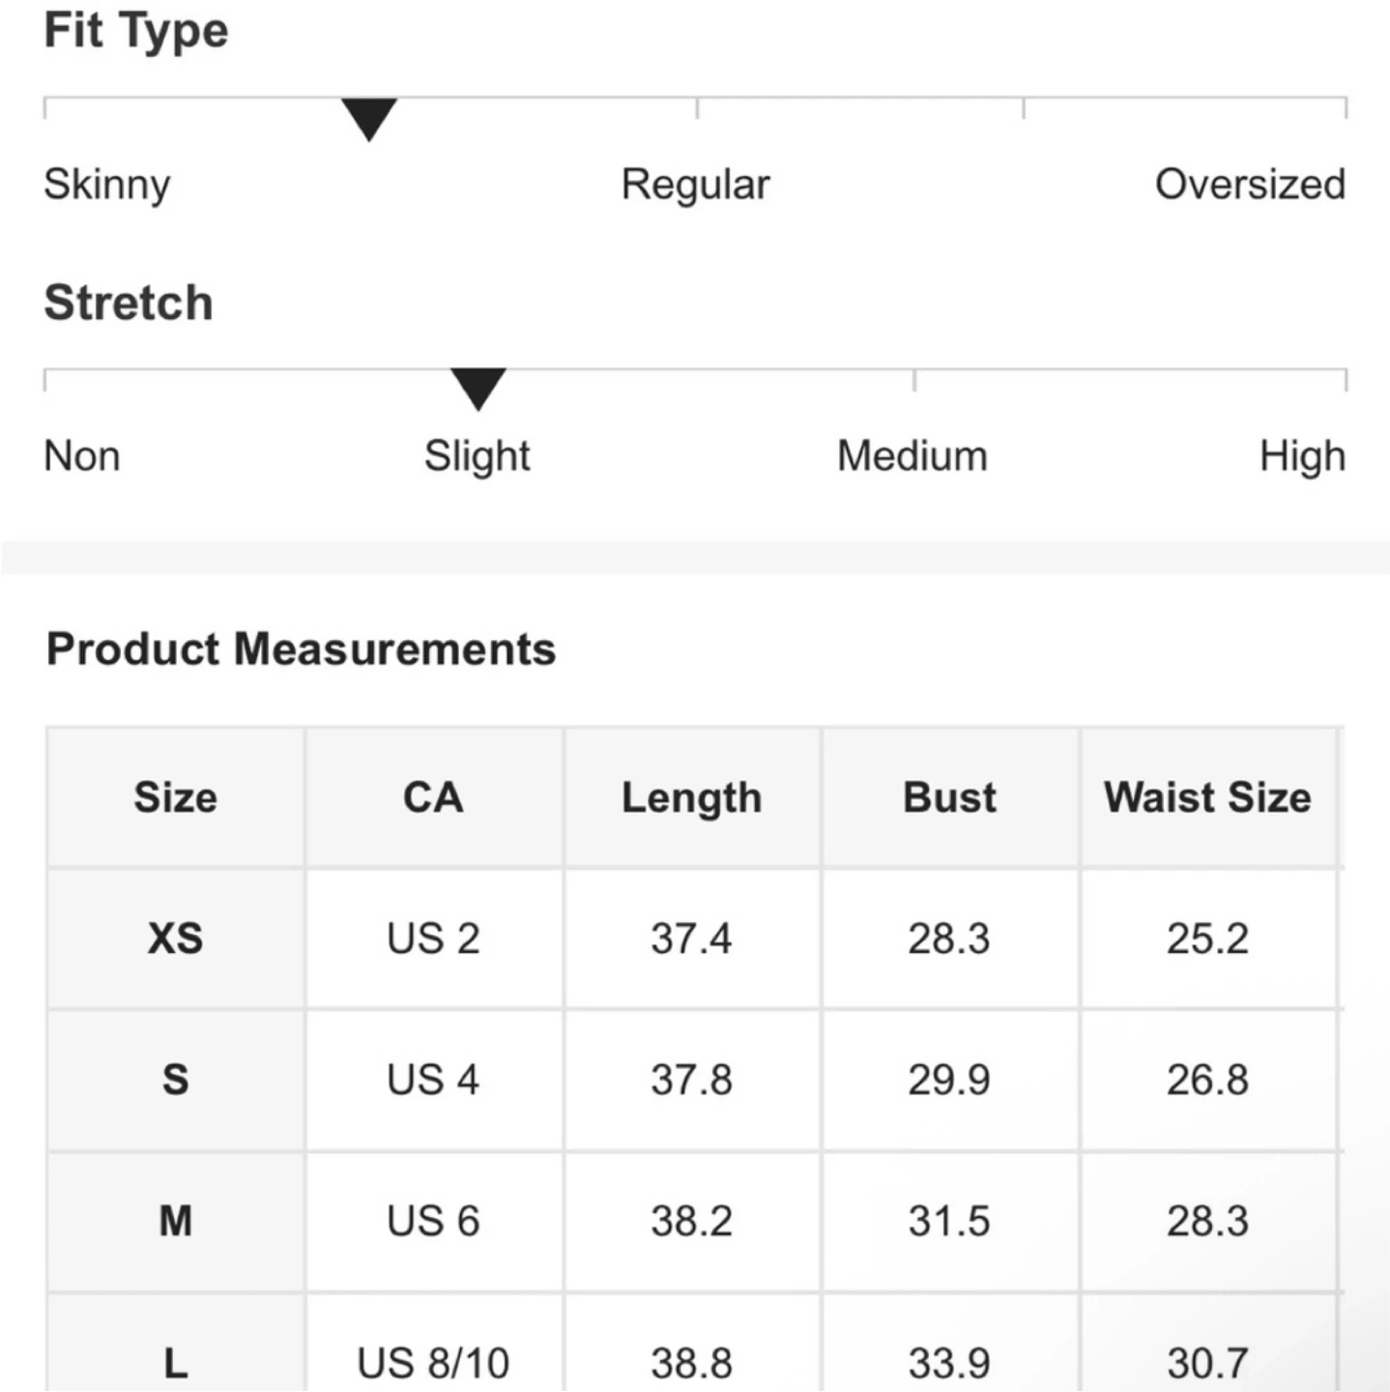Select the M size row label
The height and width of the screenshot is (1392, 1390).
coord(176,1220)
